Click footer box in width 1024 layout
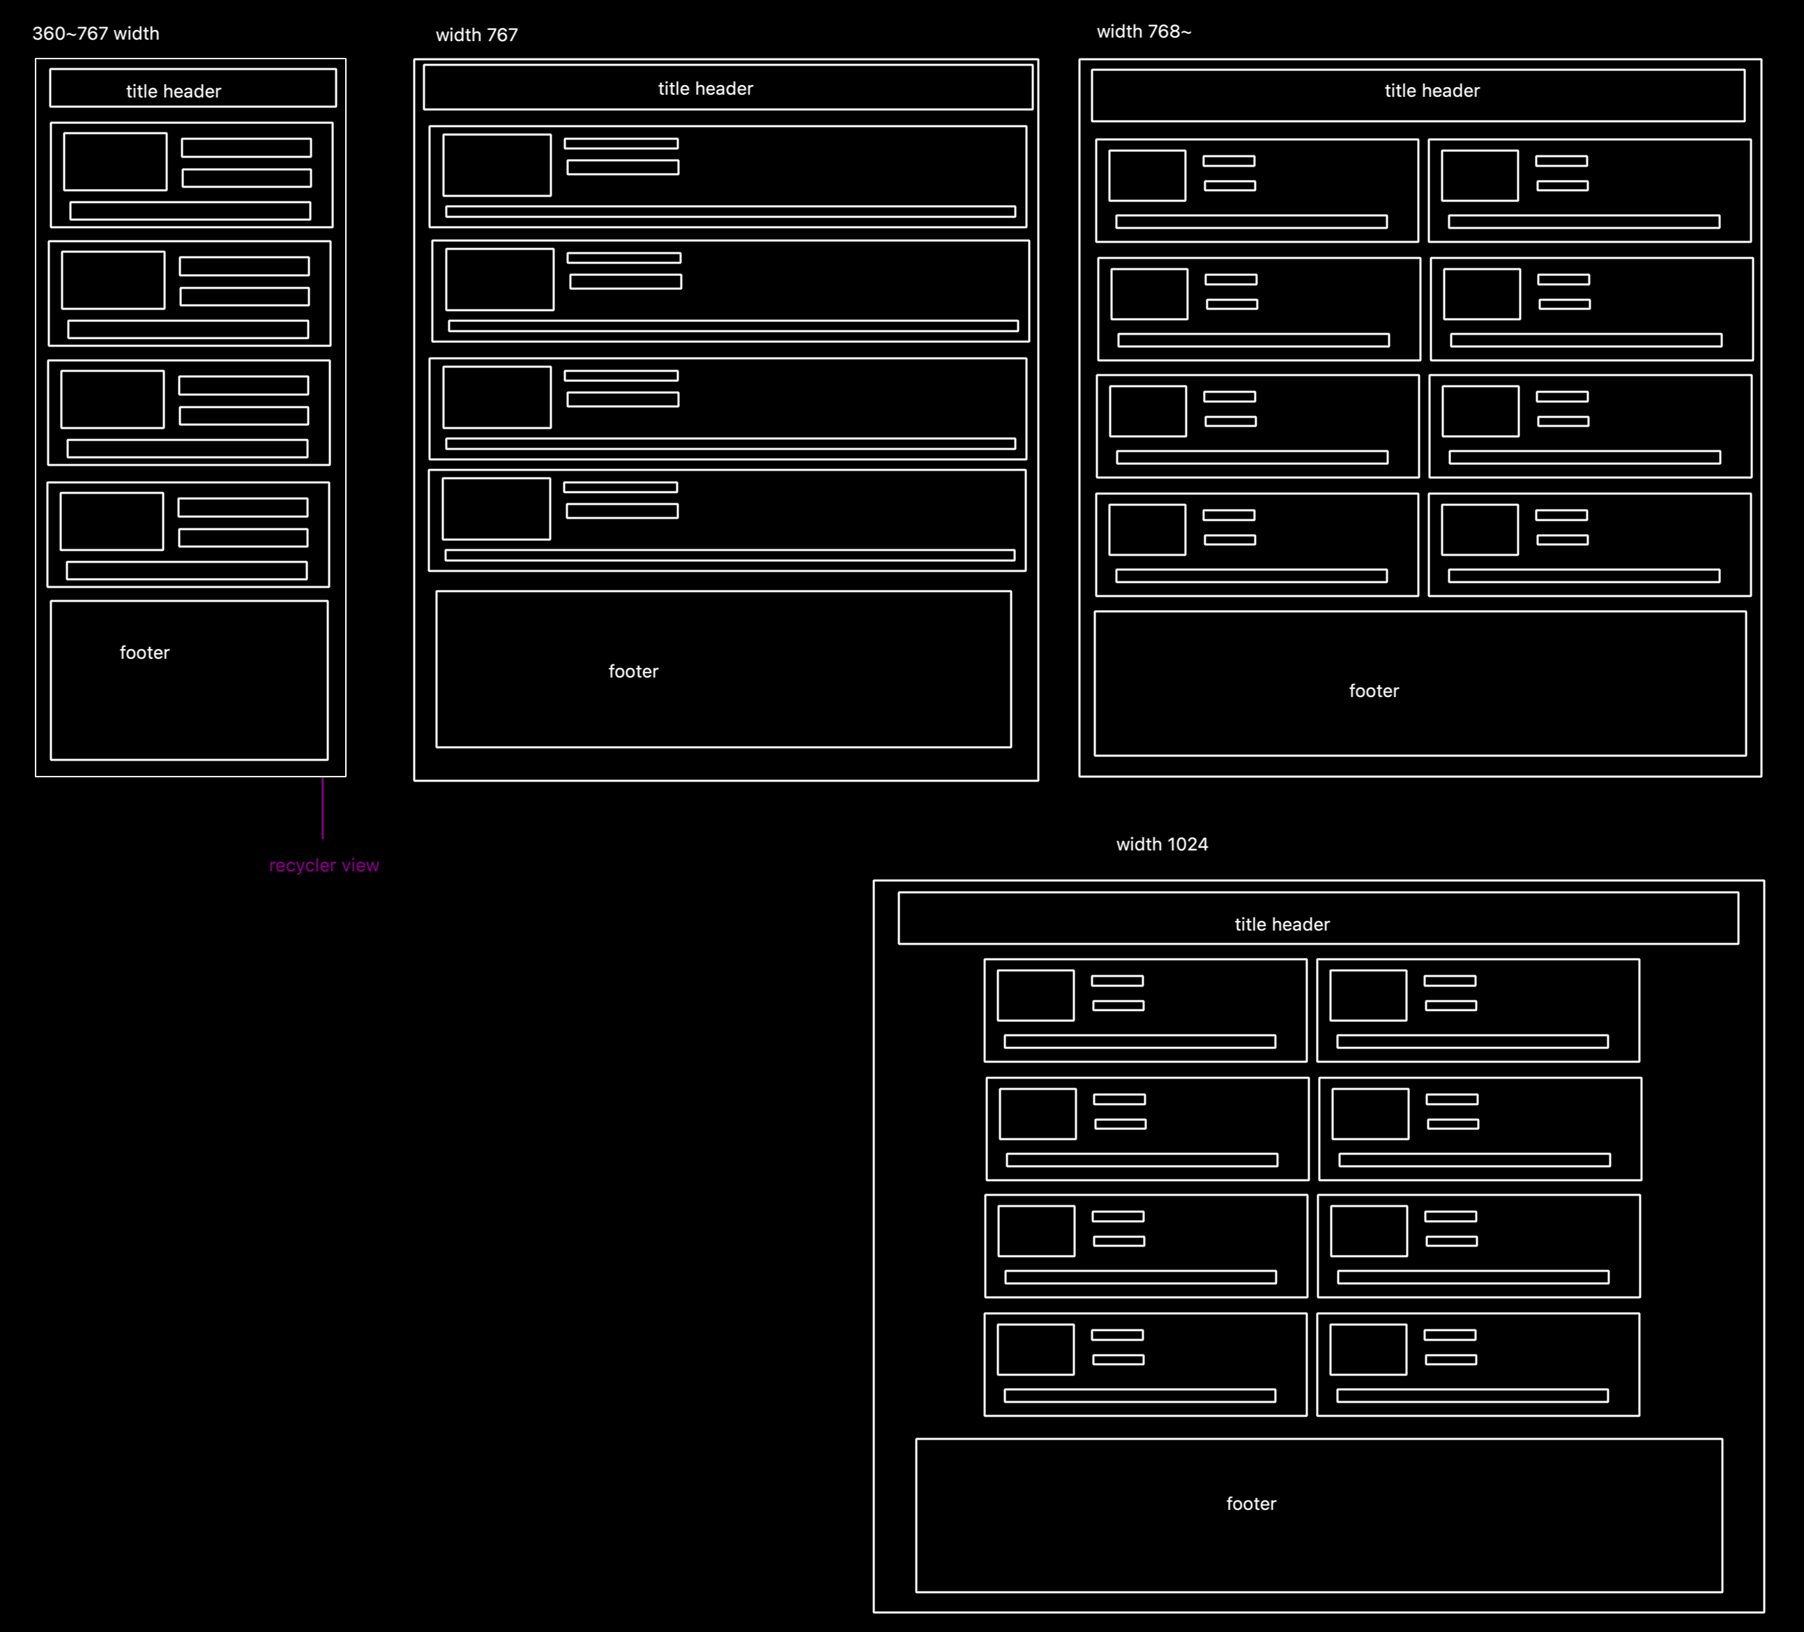Screen dimensions: 1804x1632 click(1318, 1515)
